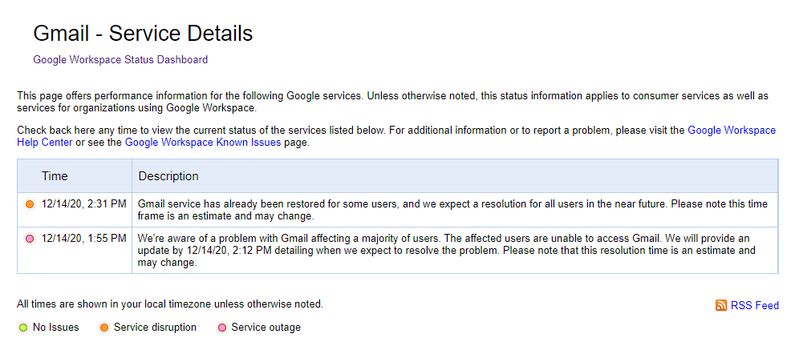Select the 12/14/20, 2:31 PM timestamp
This screenshot has width=795, height=342.
[x=83, y=204]
